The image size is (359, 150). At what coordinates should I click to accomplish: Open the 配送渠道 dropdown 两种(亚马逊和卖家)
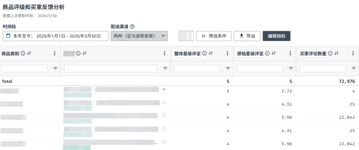(x=139, y=36)
